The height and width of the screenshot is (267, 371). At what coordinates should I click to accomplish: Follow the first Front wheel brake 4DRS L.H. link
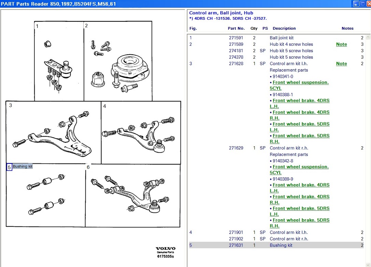coord(301,101)
